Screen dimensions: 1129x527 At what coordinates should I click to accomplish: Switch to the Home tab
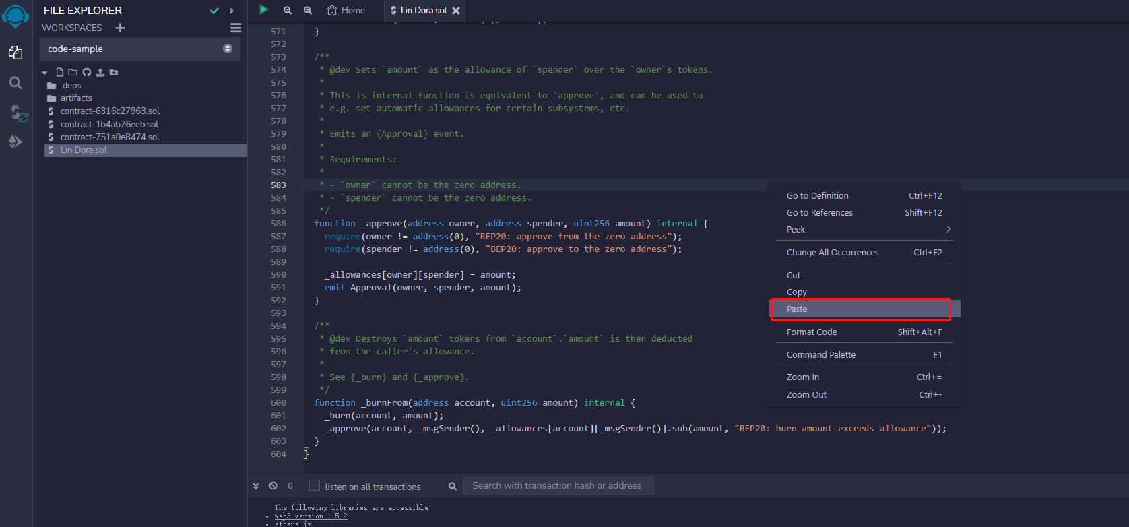(x=346, y=10)
